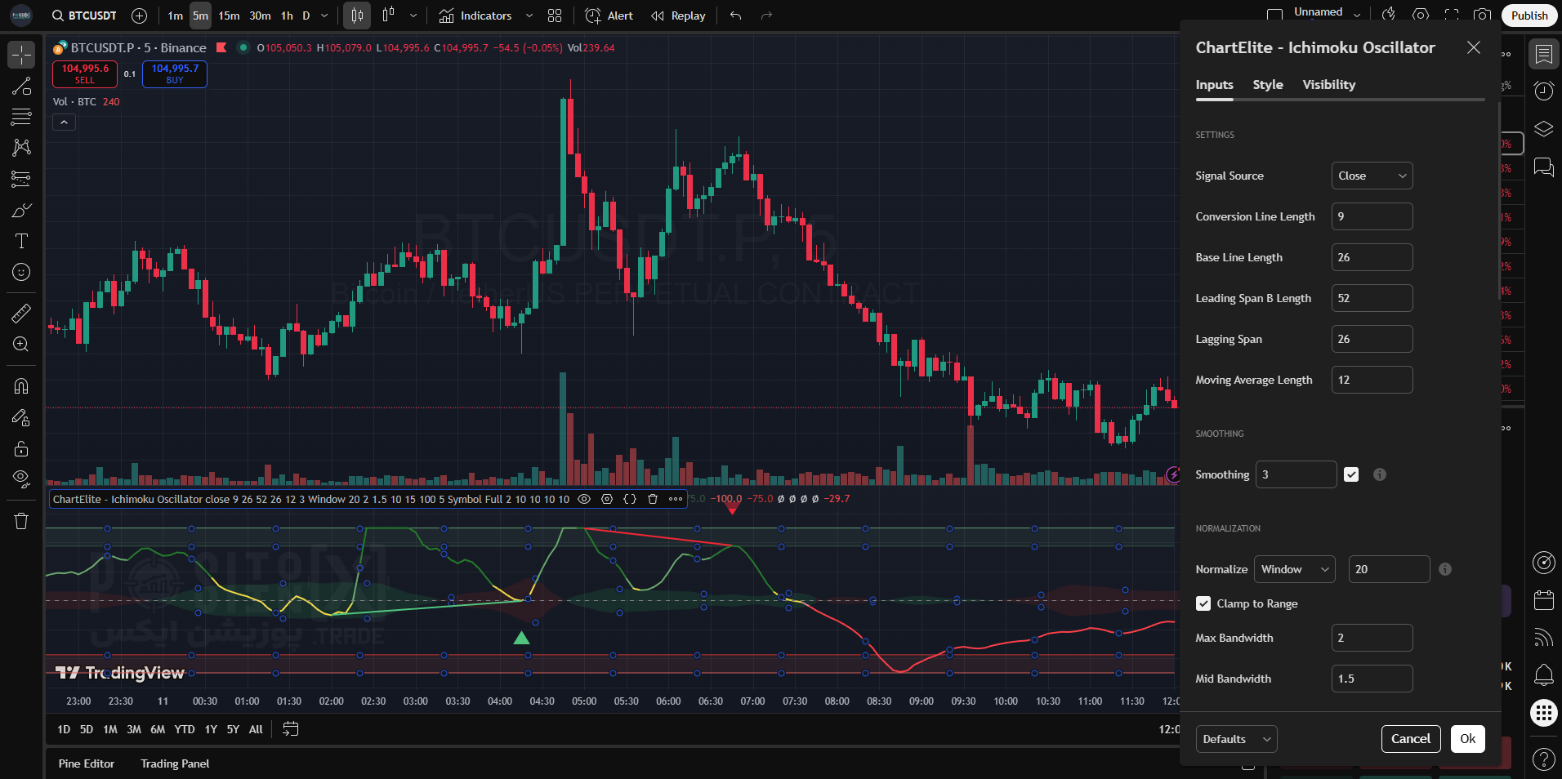Delete the Ichimoku Oscillator indicator from legend
This screenshot has width=1562, height=779.
coord(653,499)
